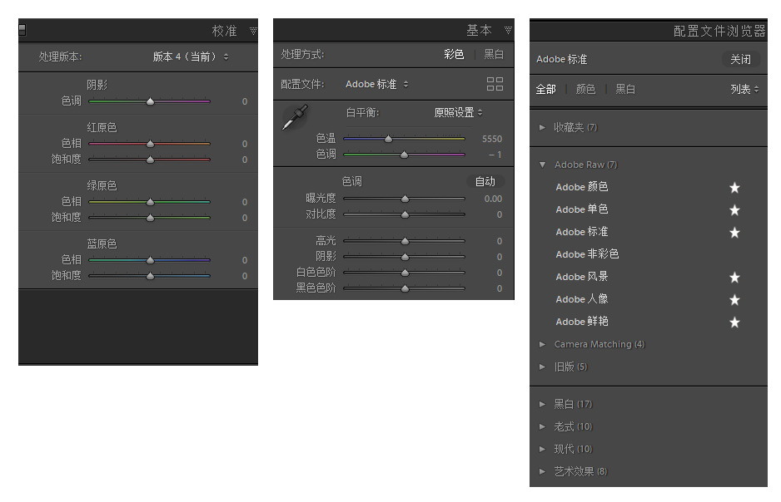Choose the Adobe 标准 profile in list
The width and height of the screenshot is (781, 502).
coord(582,232)
